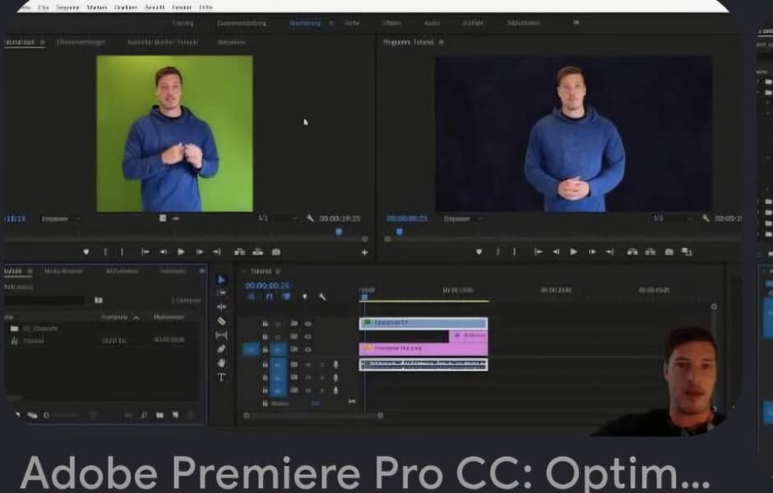
Task: Toggle eye visibility of highlighted V1 track
Action: [308, 350]
